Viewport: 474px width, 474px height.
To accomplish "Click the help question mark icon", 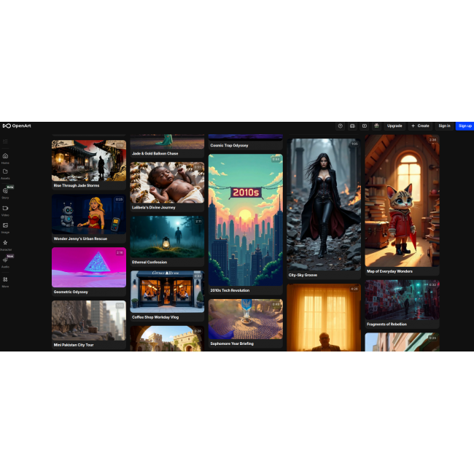I will click(x=340, y=125).
